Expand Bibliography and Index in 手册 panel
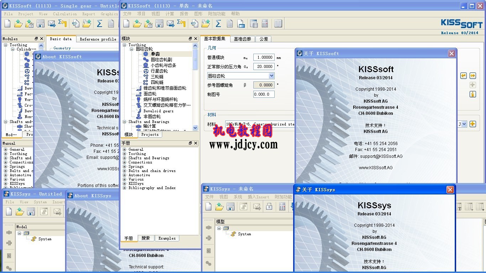Viewport: 486px width, 273px height. (125, 188)
